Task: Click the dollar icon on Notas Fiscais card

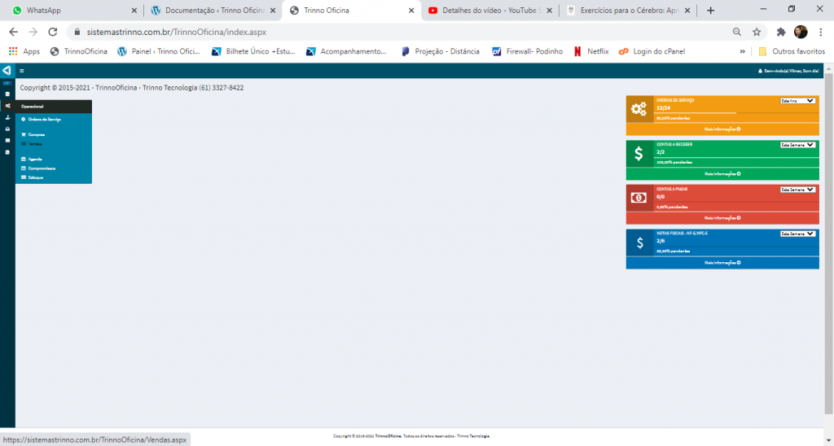Action: [x=639, y=243]
